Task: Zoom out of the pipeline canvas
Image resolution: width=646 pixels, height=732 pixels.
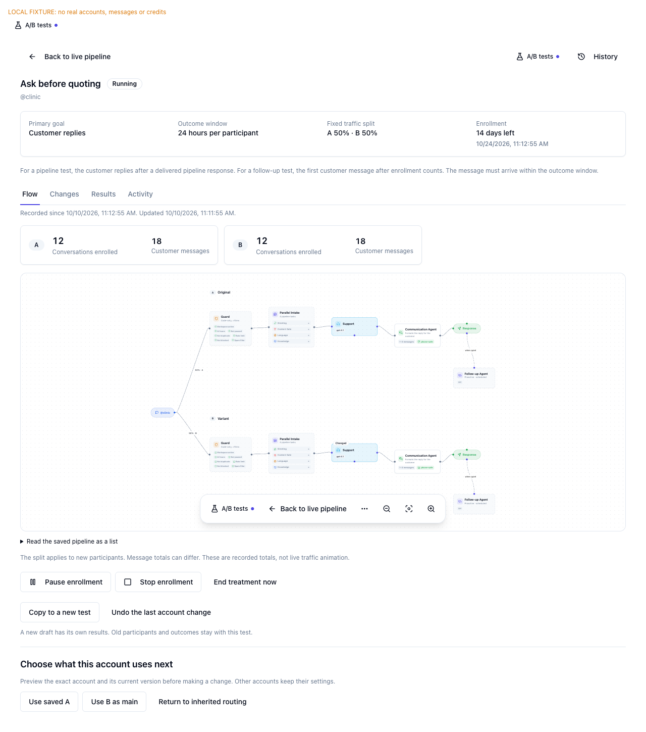Action: click(387, 509)
